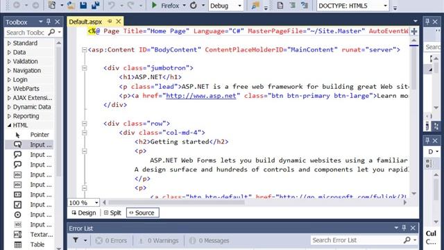Toggle auto-hide pin on the Error List panel
The width and height of the screenshot is (444, 250).
pyautogui.click(x=404, y=228)
